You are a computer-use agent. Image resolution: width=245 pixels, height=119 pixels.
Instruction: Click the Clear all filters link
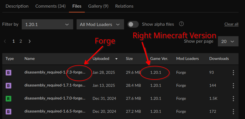pyautogui.click(x=231, y=24)
